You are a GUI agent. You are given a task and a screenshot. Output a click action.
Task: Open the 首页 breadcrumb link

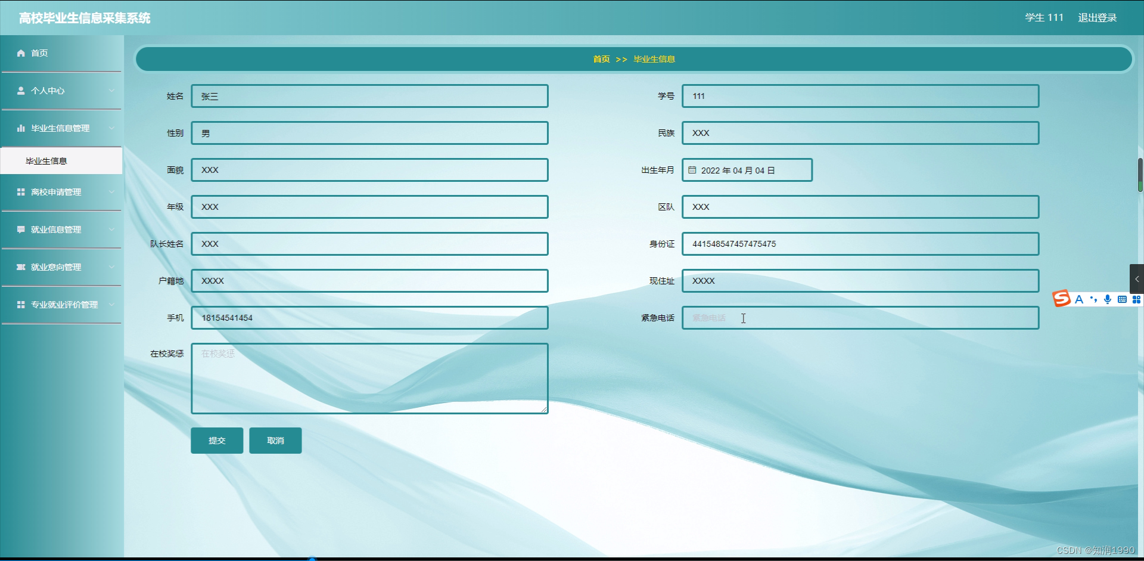tap(601, 59)
